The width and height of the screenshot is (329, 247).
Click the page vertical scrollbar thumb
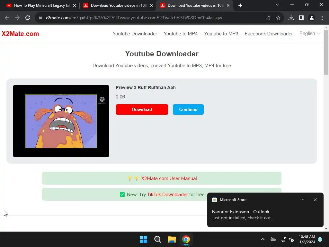[326, 52]
